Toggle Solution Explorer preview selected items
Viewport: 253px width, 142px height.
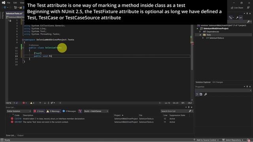(x=241, y=17)
